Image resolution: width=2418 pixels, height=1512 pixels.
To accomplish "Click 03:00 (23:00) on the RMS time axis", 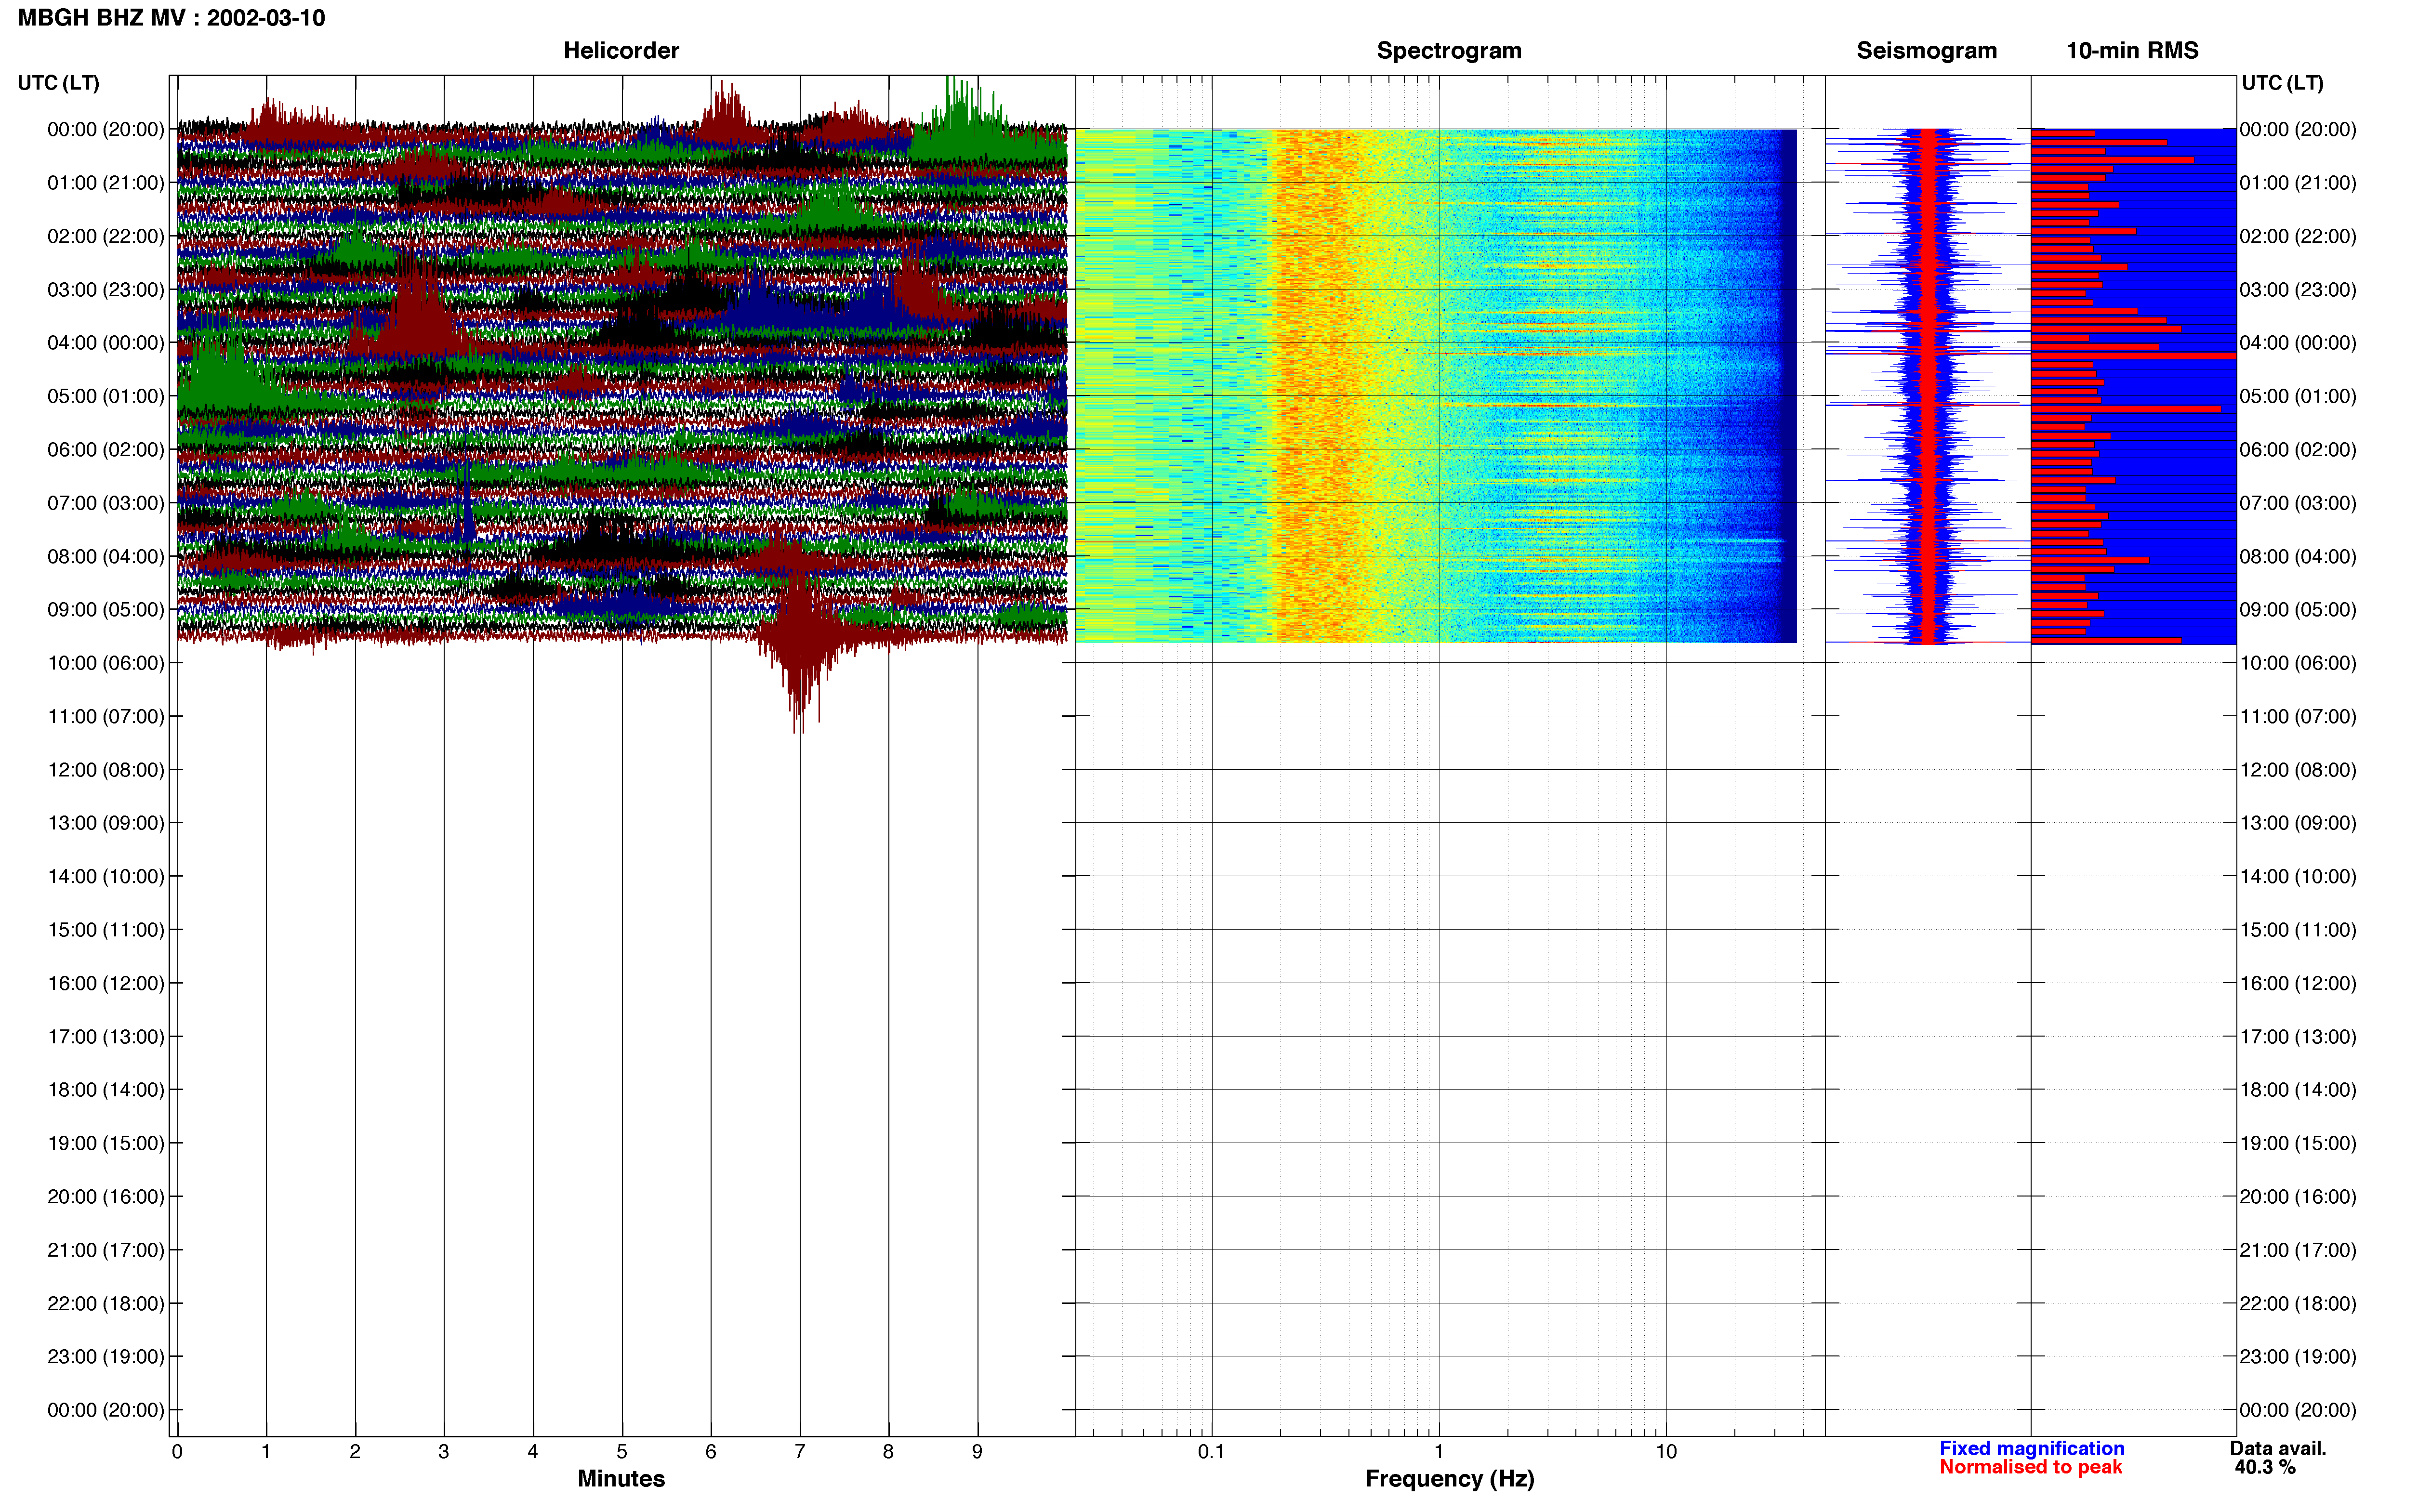I will (x=2298, y=290).
